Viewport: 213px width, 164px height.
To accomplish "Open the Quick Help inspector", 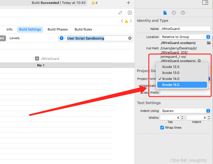I will coord(183,13).
